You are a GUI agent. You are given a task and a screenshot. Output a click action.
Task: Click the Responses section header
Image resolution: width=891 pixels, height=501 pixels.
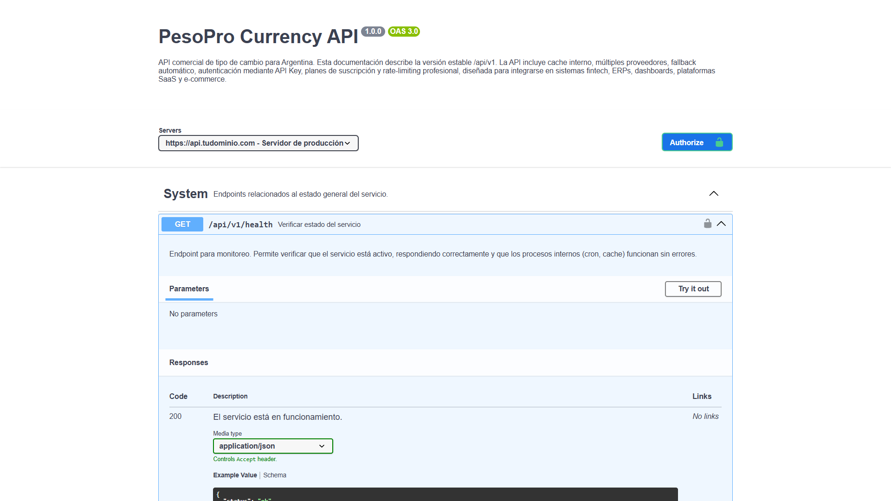click(188, 363)
